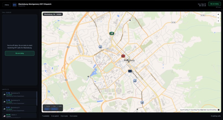Click the small dot marker west of the pond
Image resolution: width=223 pixels, height=120 pixels.
click(x=88, y=76)
